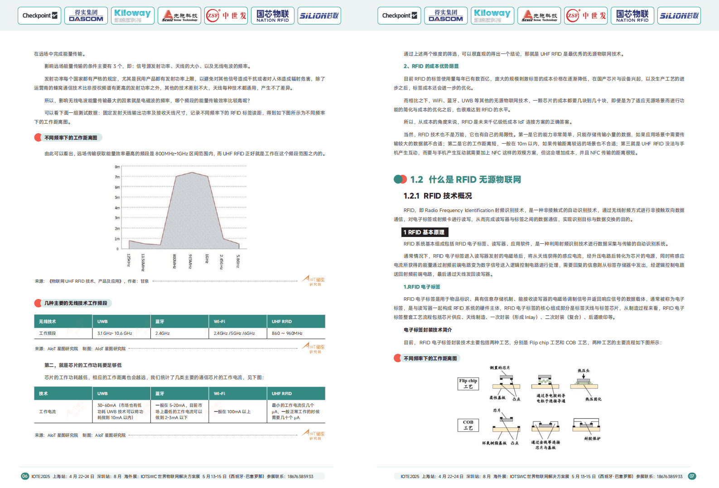Screen dimensions: 719x488
Task: Click the red-green bullet beside heading 1.2
Action: point(400,179)
